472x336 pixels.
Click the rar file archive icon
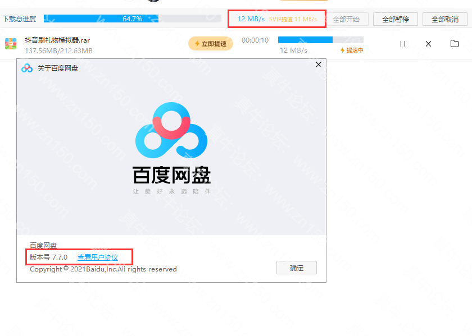click(11, 44)
